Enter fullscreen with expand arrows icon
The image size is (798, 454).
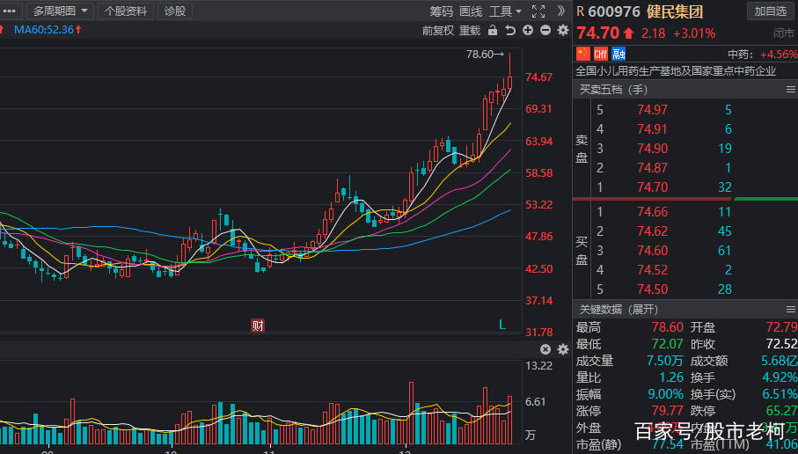click(538, 11)
